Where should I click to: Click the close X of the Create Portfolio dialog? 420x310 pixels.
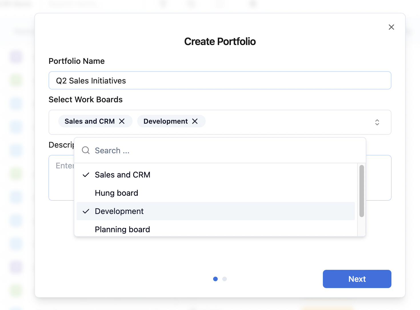(x=391, y=27)
